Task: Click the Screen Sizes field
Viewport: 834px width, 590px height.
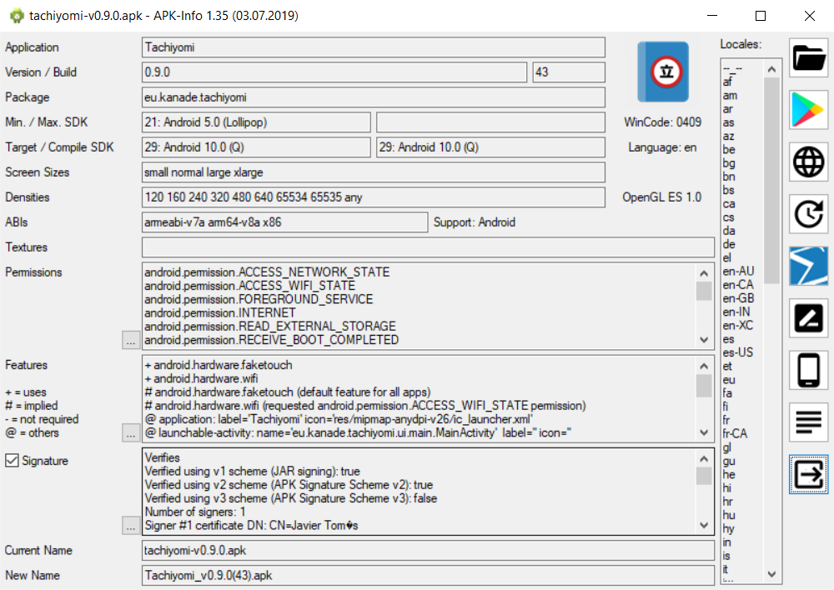Action: (x=374, y=172)
